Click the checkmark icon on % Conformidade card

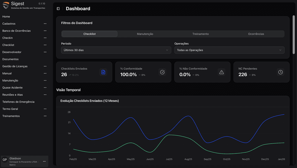(x=162, y=72)
